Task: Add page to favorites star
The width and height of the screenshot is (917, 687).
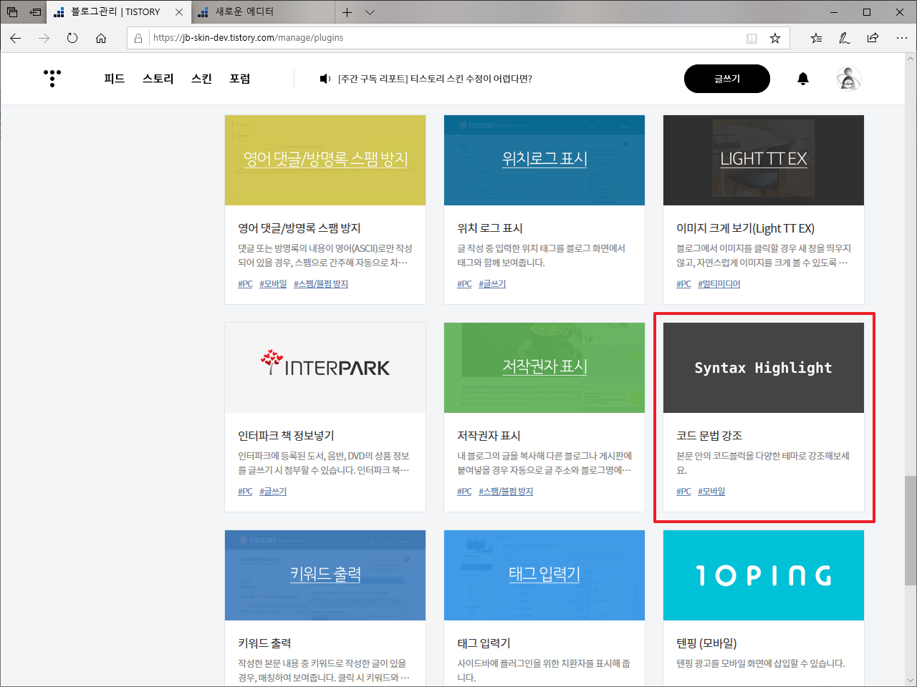Action: click(x=775, y=39)
